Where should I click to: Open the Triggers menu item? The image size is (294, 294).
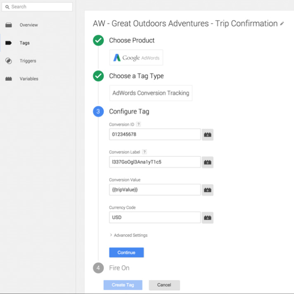click(28, 61)
